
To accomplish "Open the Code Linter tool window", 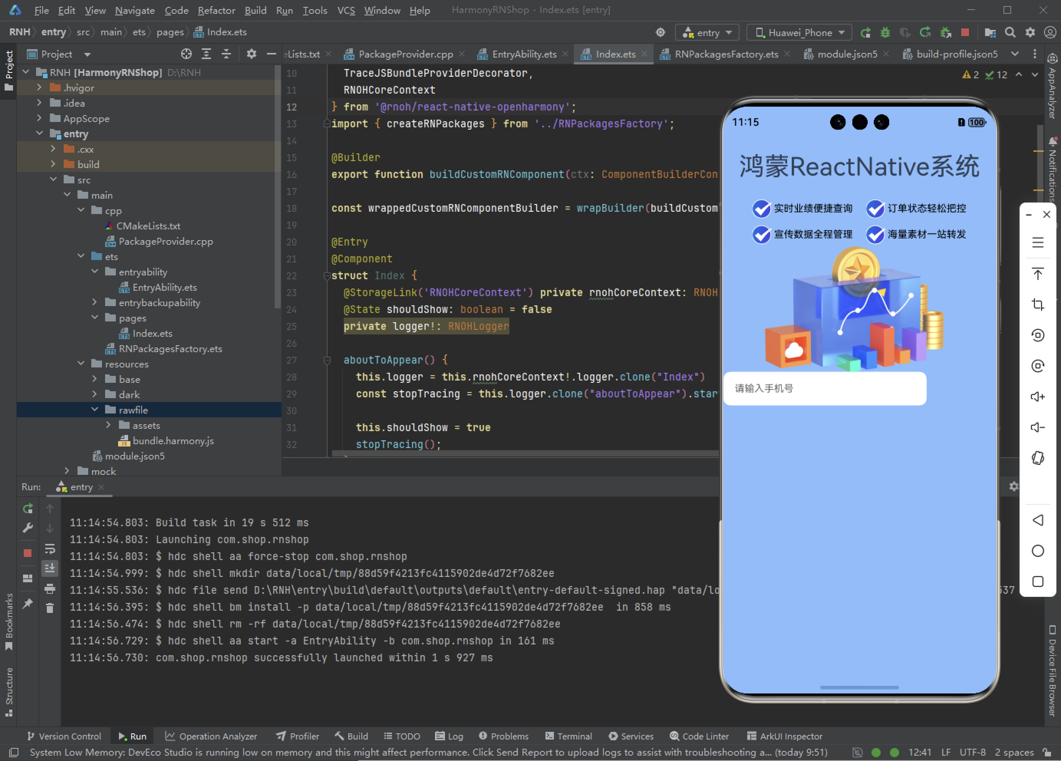I will (x=699, y=736).
